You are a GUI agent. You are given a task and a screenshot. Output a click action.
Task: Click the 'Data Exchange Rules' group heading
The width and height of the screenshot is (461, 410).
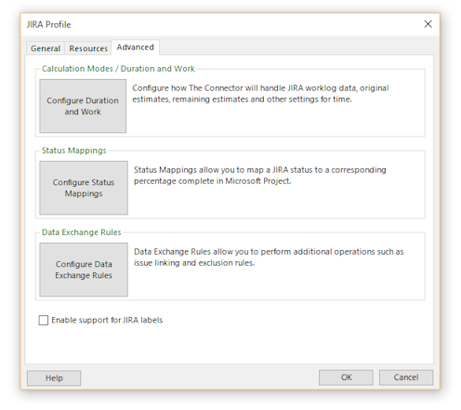tap(82, 232)
